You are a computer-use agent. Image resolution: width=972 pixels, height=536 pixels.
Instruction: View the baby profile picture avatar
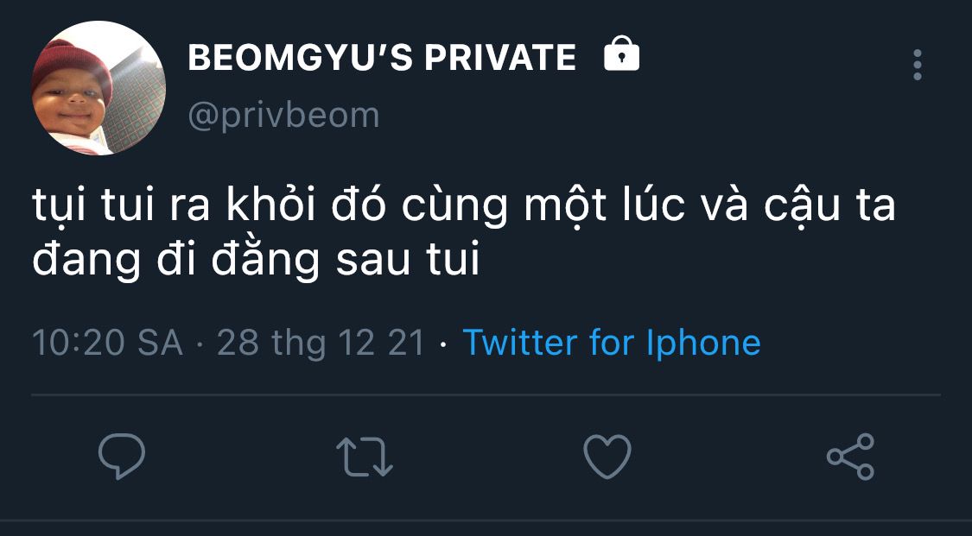pyautogui.click(x=98, y=87)
